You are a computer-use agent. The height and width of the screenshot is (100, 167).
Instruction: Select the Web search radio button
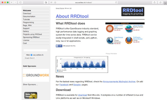pyautogui.click(x=25, y=55)
